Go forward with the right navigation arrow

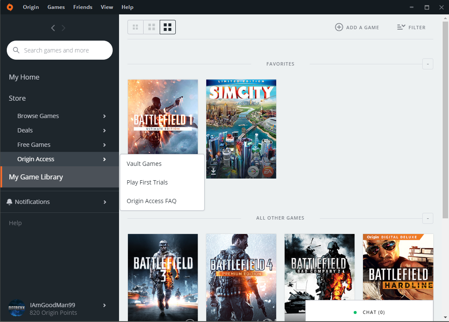(64, 28)
